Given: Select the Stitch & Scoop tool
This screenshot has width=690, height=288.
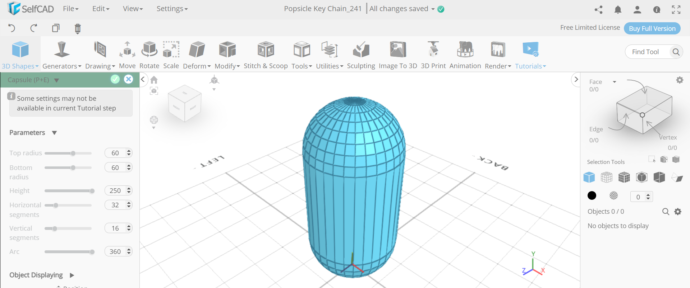Looking at the screenshot, I should pos(266,55).
